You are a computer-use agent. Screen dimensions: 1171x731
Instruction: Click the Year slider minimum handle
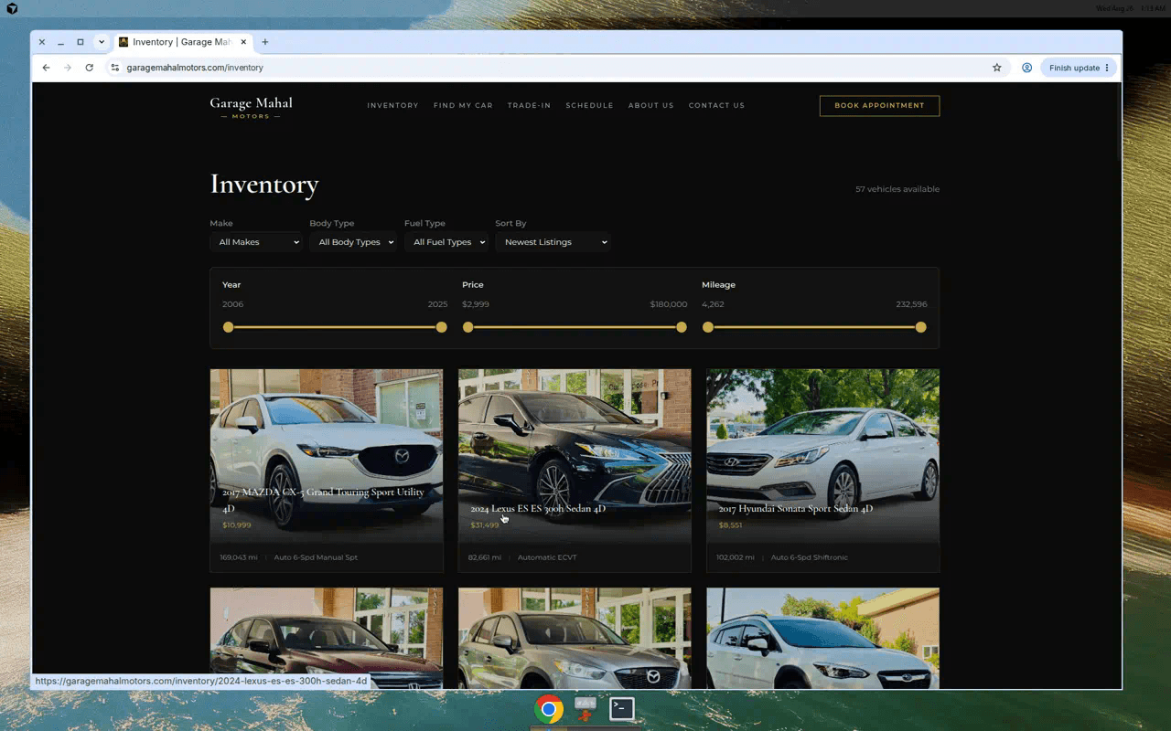(x=229, y=327)
